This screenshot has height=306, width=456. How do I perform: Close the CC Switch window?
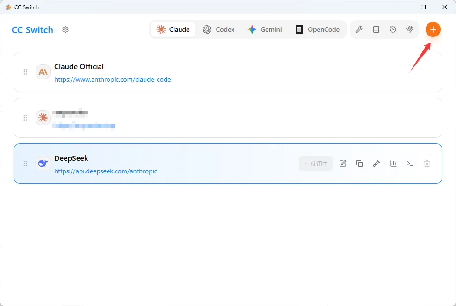pyautogui.click(x=445, y=7)
